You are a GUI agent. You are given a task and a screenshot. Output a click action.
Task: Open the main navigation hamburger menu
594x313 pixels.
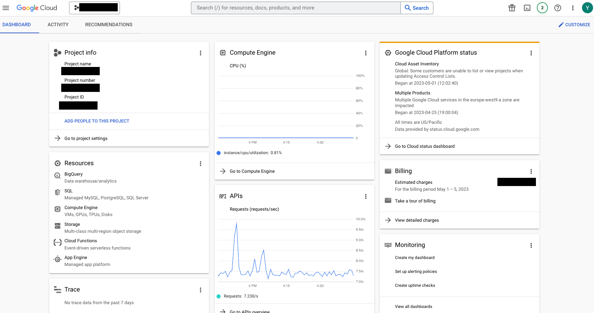(6, 8)
